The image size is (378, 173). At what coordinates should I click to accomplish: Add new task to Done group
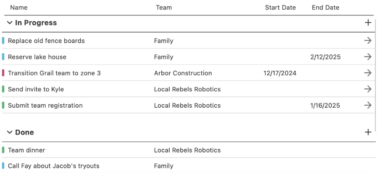(368, 132)
